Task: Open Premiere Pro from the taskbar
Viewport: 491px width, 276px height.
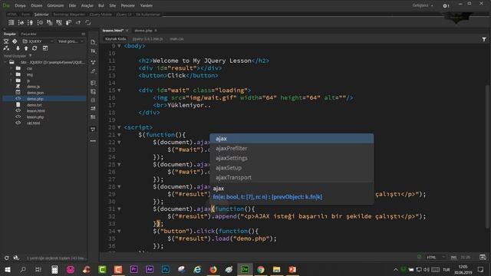Action: click(134, 269)
